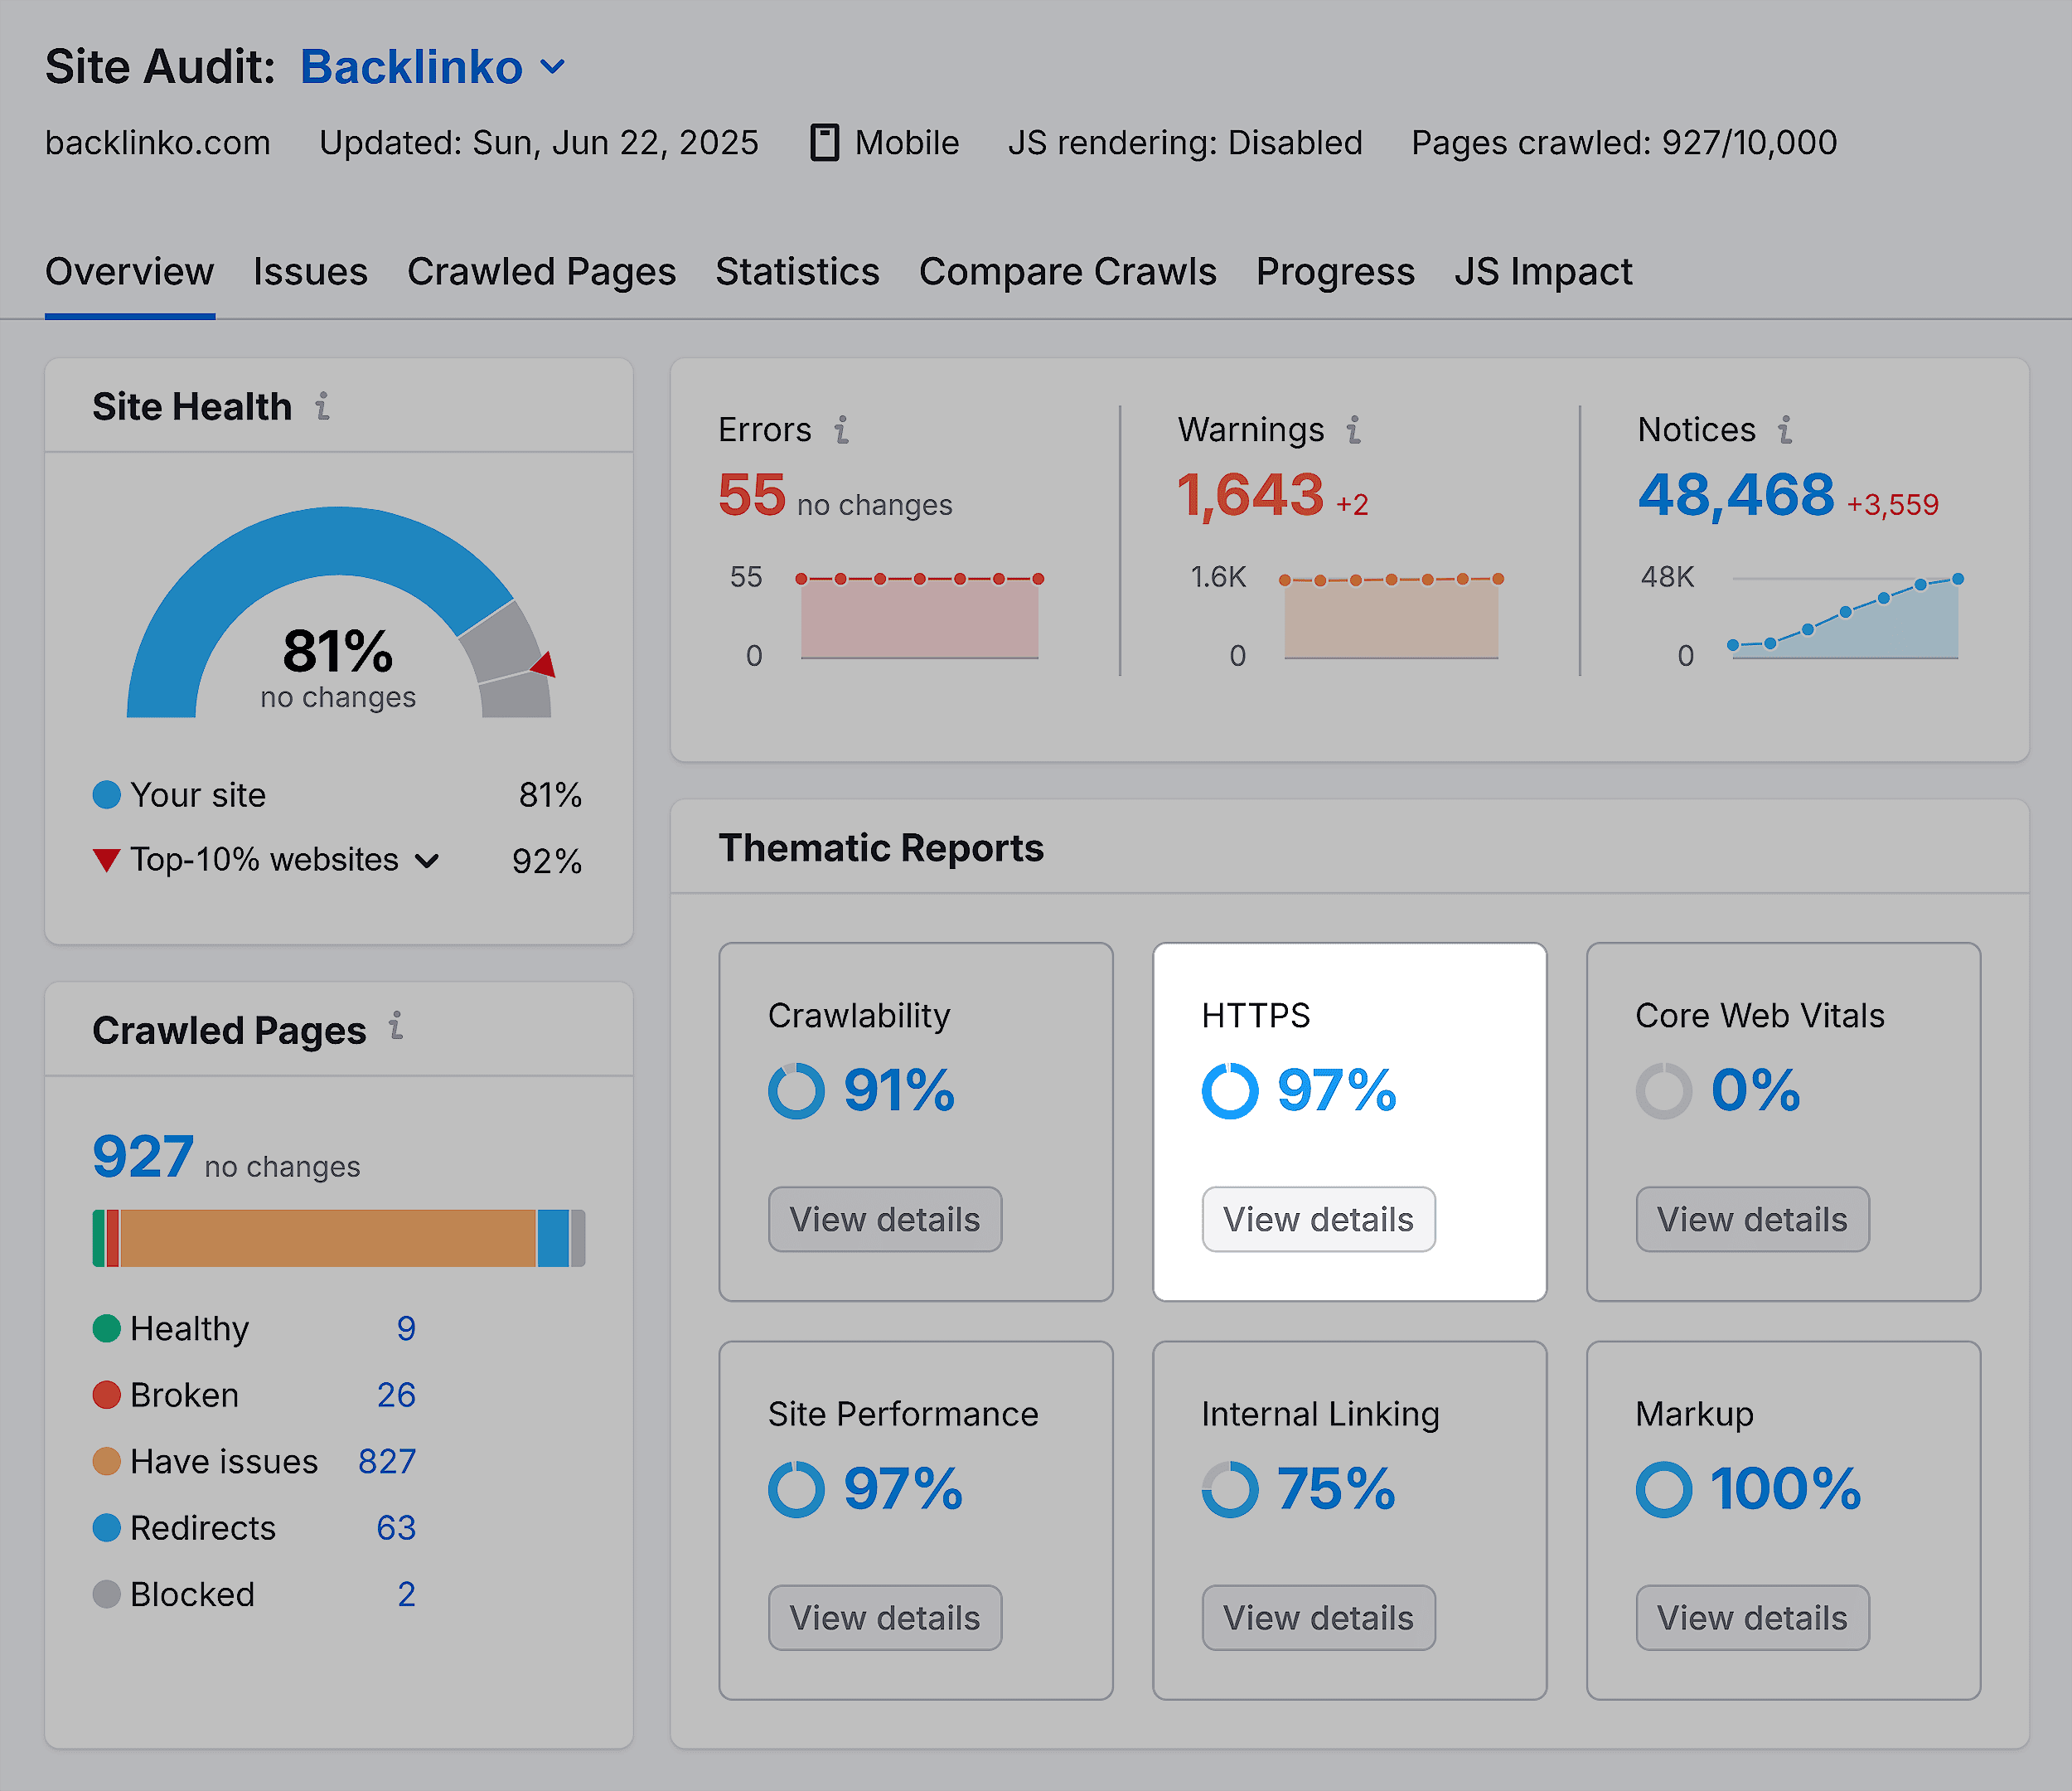Expand the Top-10% websites dropdown

(426, 861)
